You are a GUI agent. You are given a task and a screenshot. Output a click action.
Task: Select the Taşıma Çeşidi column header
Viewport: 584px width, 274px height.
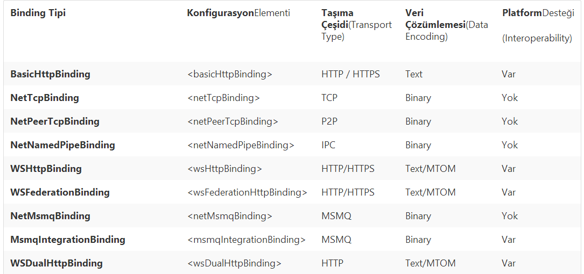(x=356, y=25)
